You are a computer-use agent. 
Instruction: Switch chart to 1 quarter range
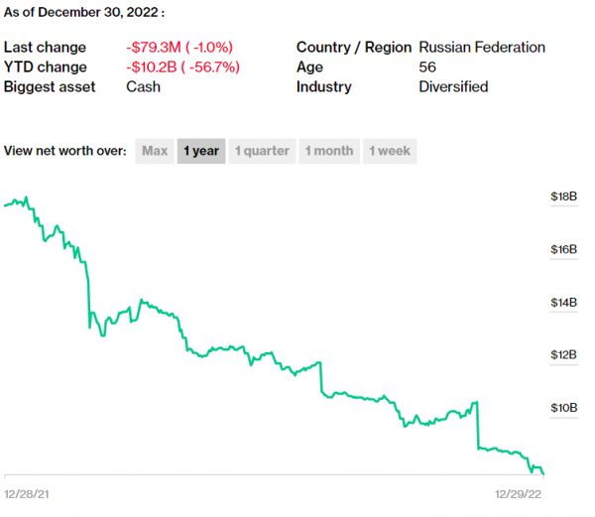pos(262,151)
